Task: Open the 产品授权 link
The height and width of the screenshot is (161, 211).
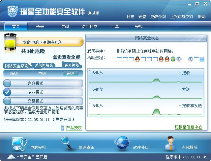Action: [74, 127]
